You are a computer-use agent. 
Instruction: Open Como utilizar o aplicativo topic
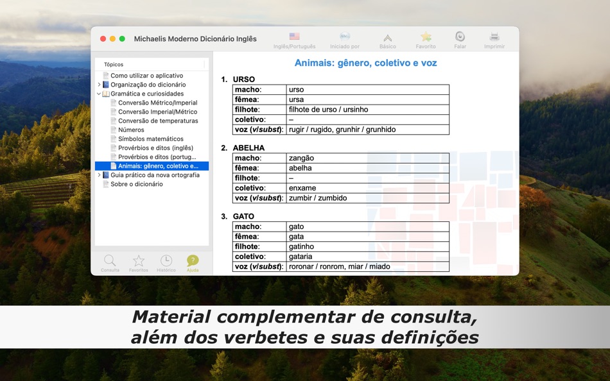tap(146, 76)
